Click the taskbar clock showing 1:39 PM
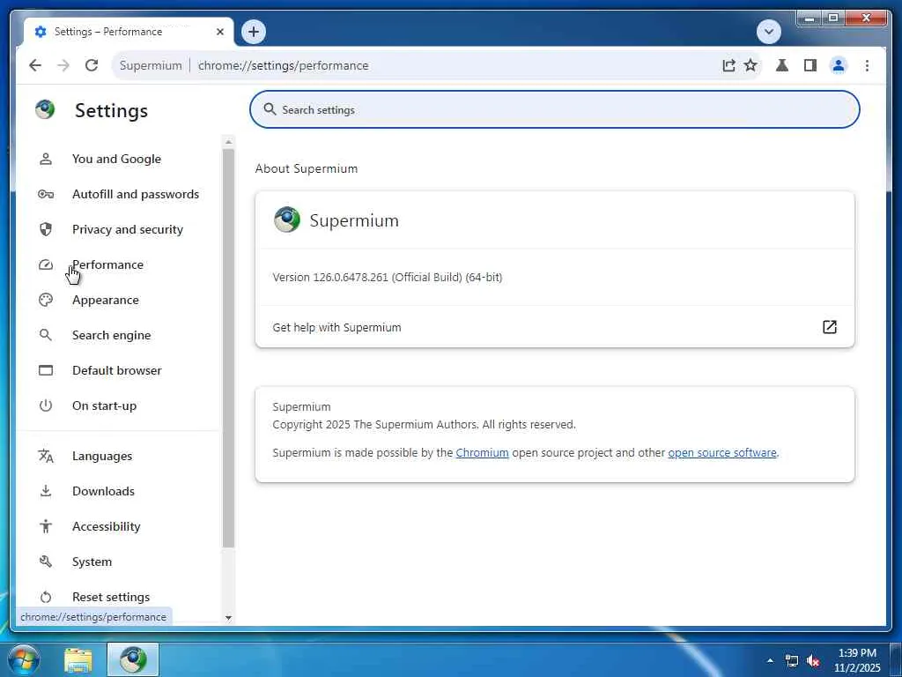 point(857,660)
